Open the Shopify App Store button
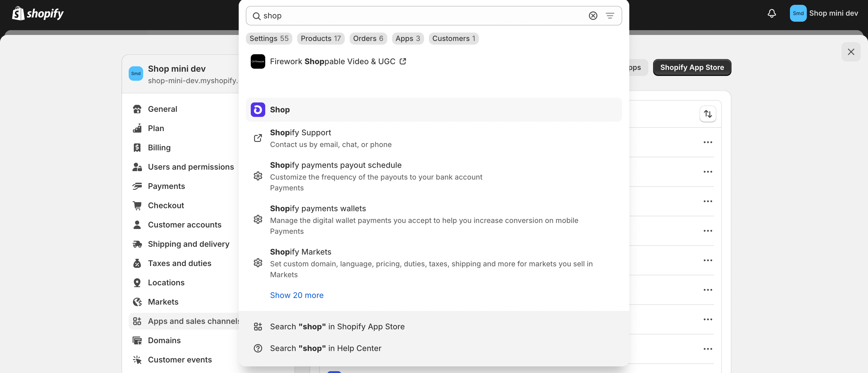The image size is (868, 373). pyautogui.click(x=692, y=68)
